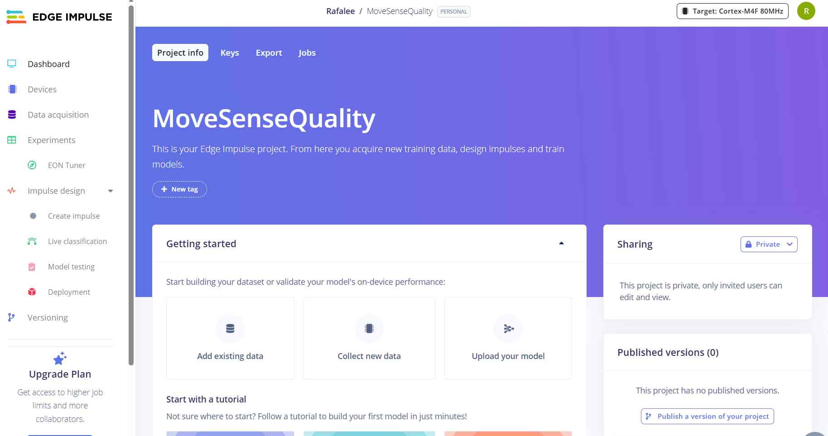Image resolution: width=828 pixels, height=436 pixels.
Task: Open Live classification icon in sidebar
Action: [x=32, y=241]
